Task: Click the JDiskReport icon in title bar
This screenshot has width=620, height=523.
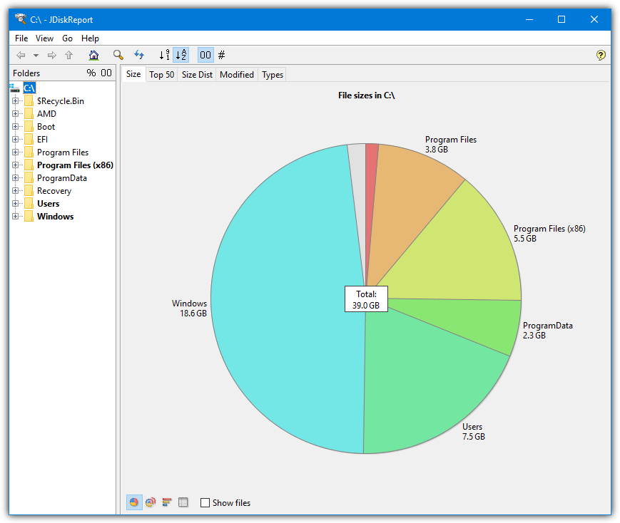Action: click(20, 19)
